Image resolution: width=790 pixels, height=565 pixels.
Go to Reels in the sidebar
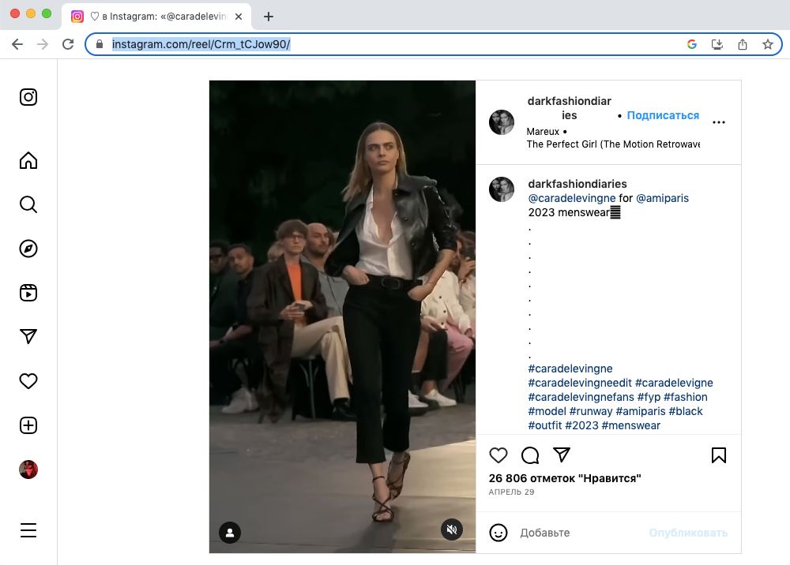coord(28,293)
